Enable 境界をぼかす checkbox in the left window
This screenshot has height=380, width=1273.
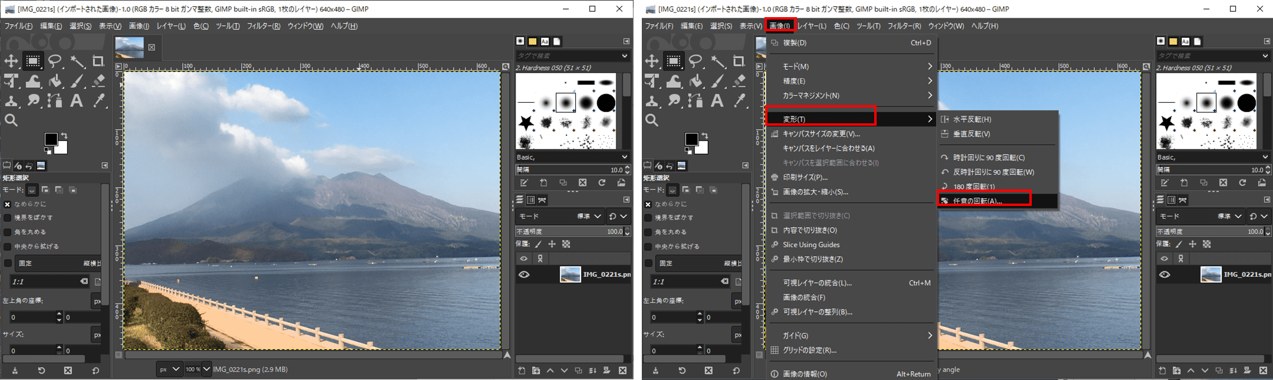tap(8, 218)
